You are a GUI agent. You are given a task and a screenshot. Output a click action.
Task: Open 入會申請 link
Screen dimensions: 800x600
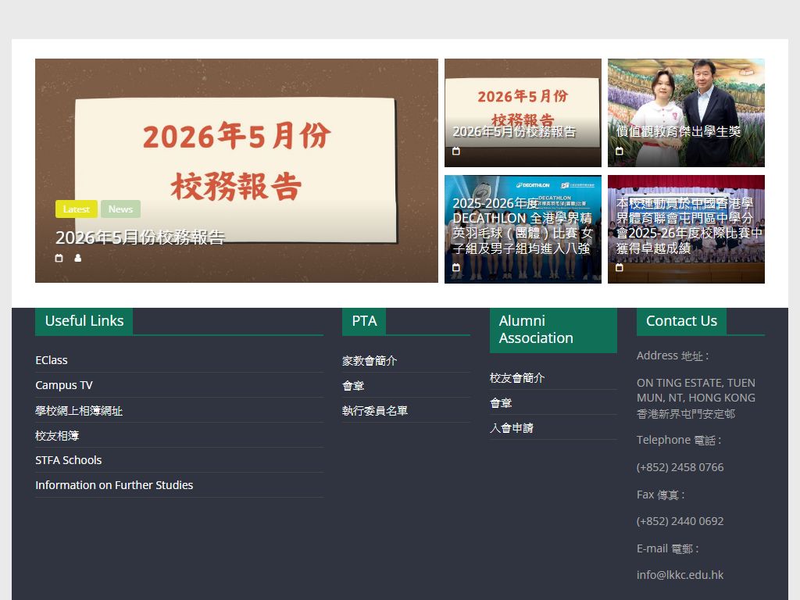[x=512, y=428]
